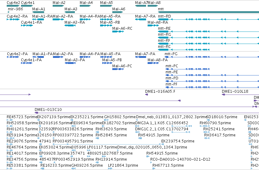Select transcript Cyp4e1-RA

27,25
